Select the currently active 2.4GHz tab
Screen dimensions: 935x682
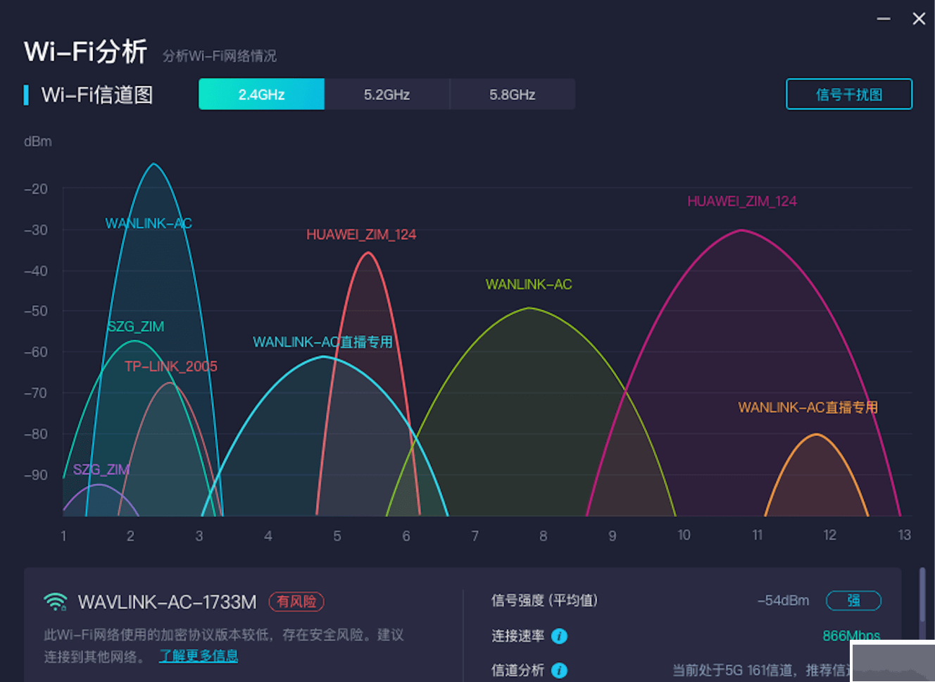(261, 94)
